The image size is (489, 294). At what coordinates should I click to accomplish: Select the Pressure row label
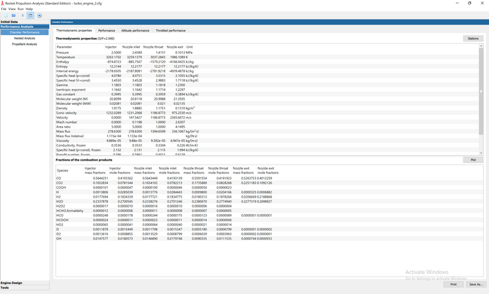(62, 52)
